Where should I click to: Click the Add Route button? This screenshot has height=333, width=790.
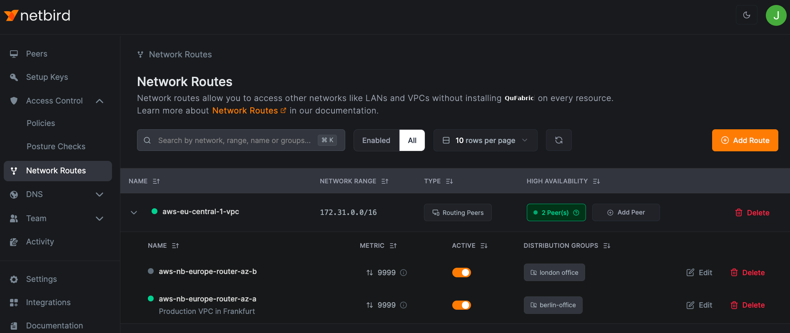click(745, 141)
